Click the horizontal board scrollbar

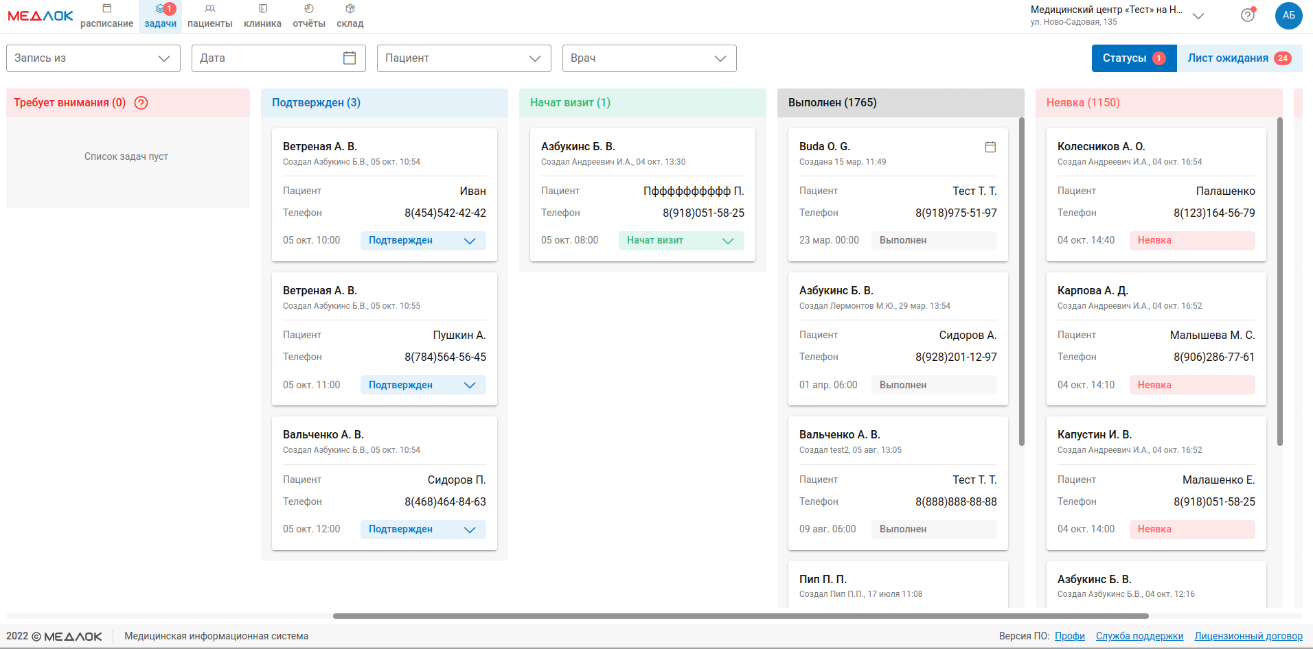point(741,616)
